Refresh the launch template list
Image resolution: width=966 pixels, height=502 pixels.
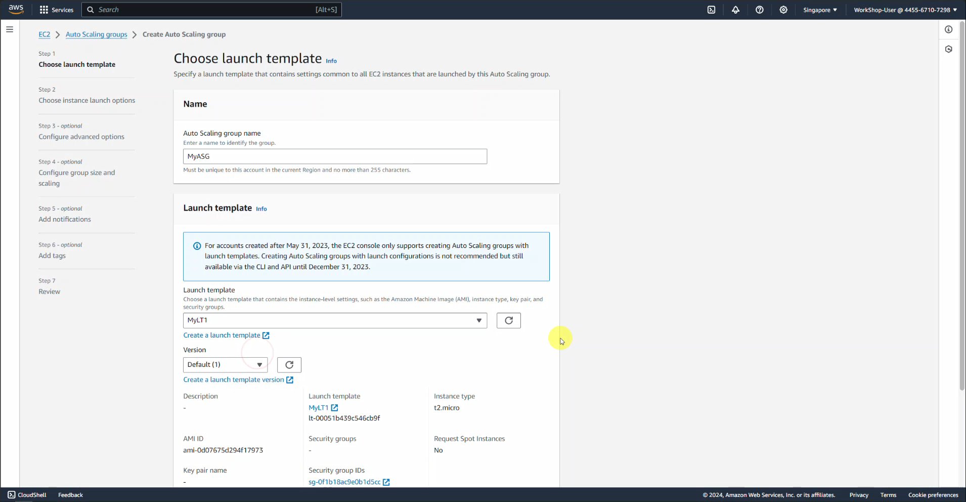(x=508, y=320)
